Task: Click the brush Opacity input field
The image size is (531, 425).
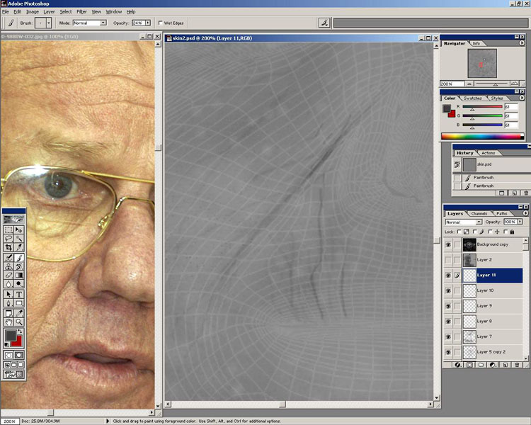Action: pyautogui.click(x=137, y=23)
